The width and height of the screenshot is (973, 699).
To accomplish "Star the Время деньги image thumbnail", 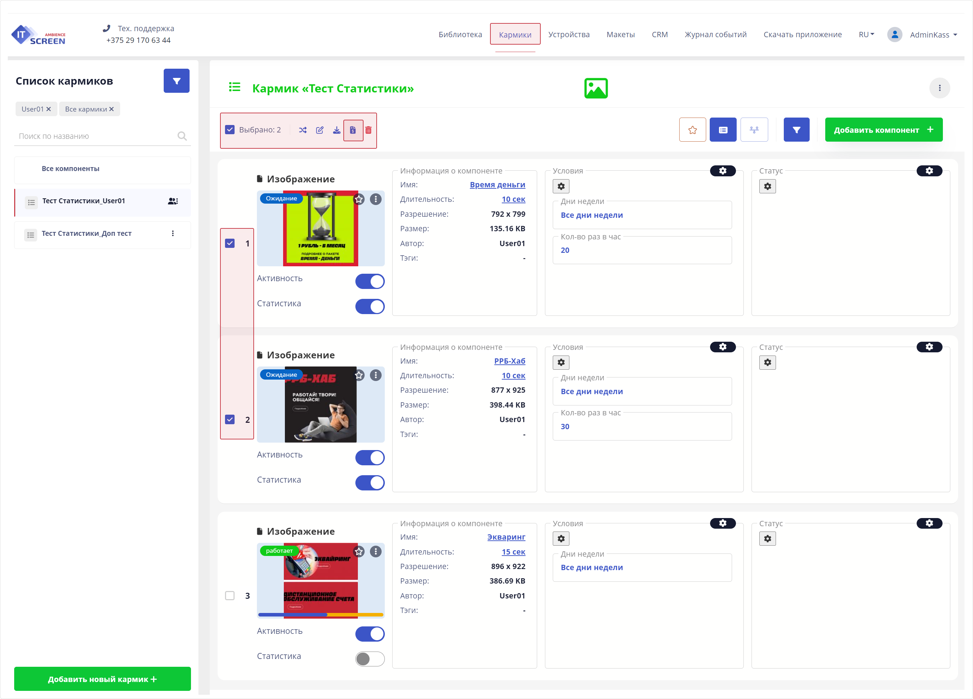I will (359, 199).
